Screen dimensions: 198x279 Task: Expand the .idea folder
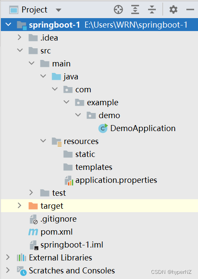coord(19,38)
